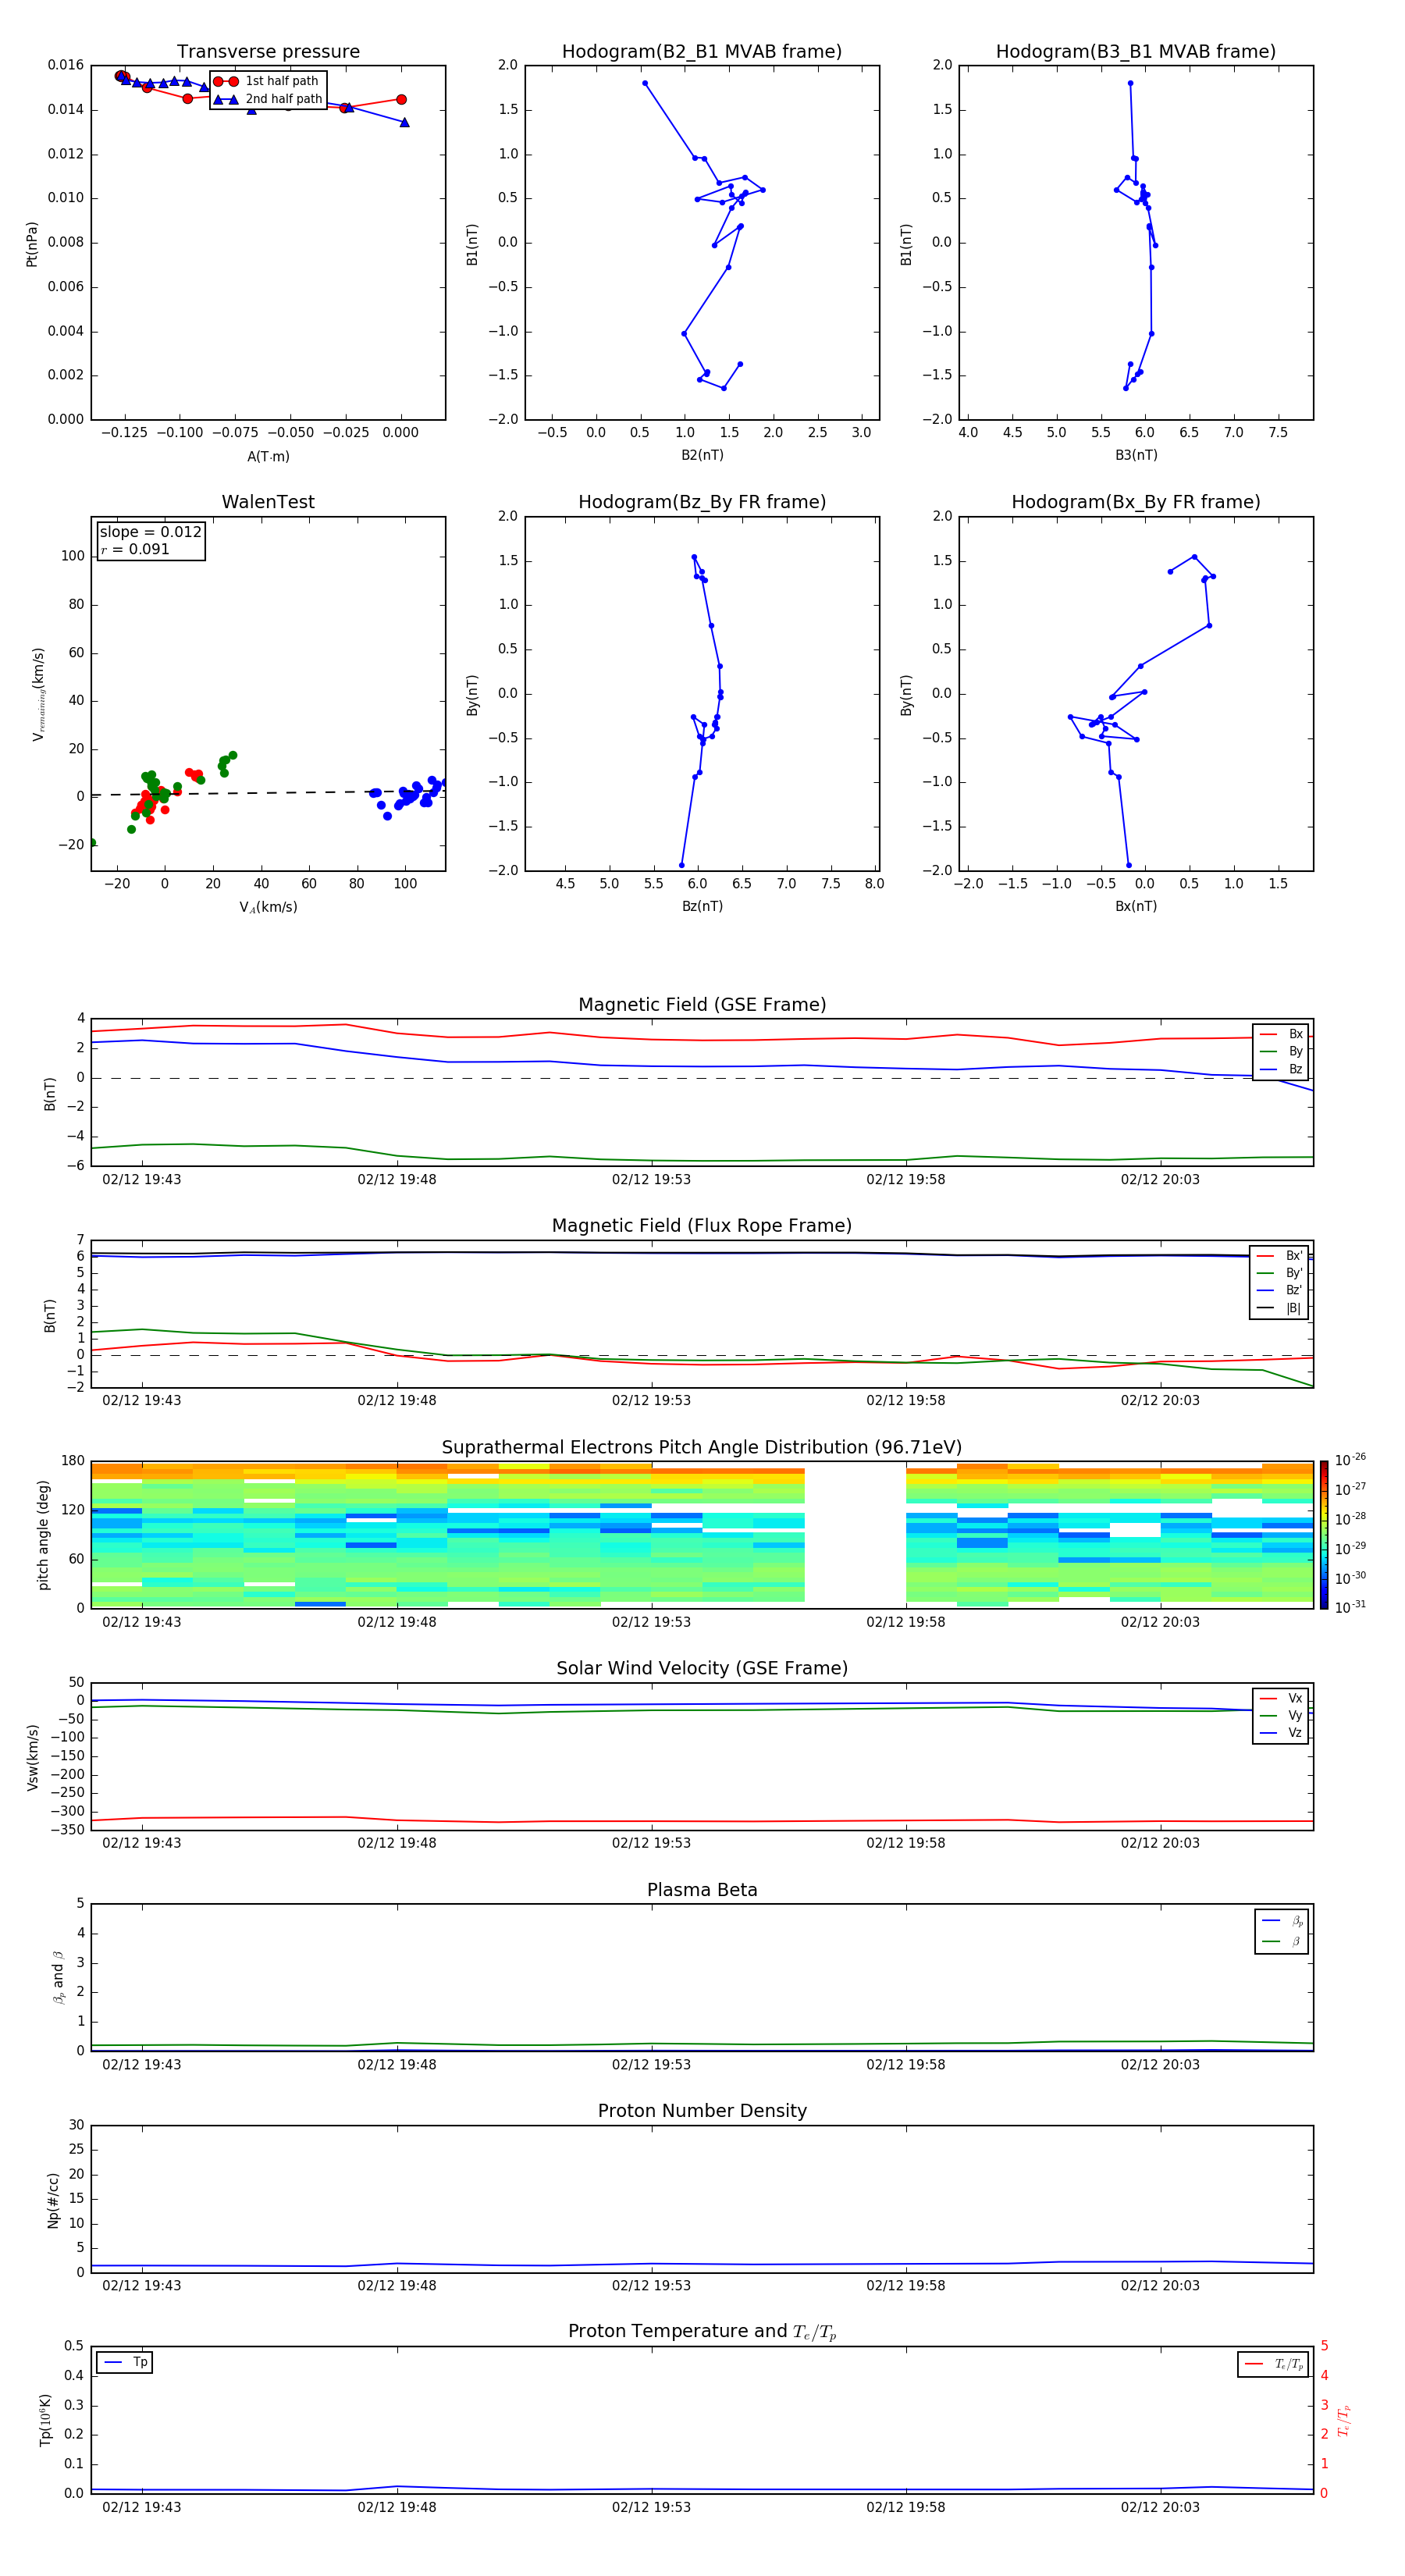Click 'Bx' in GSE magnetic field legend
1405x2576 pixels.
(x=1281, y=1034)
